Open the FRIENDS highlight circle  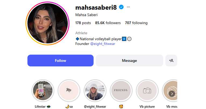point(121,91)
